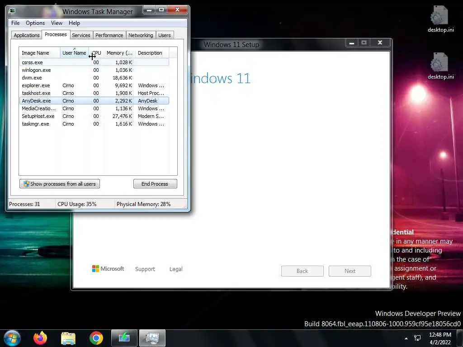Select the MediaCreatio... process row
Screen dimensions: 463x347
pyautogui.click(x=94, y=108)
